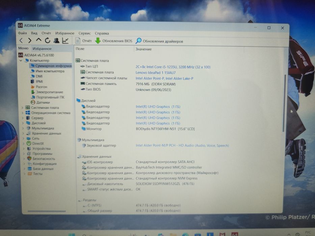Open the Справка menu
The height and width of the screenshot is (236, 315).
(x=102, y=33)
